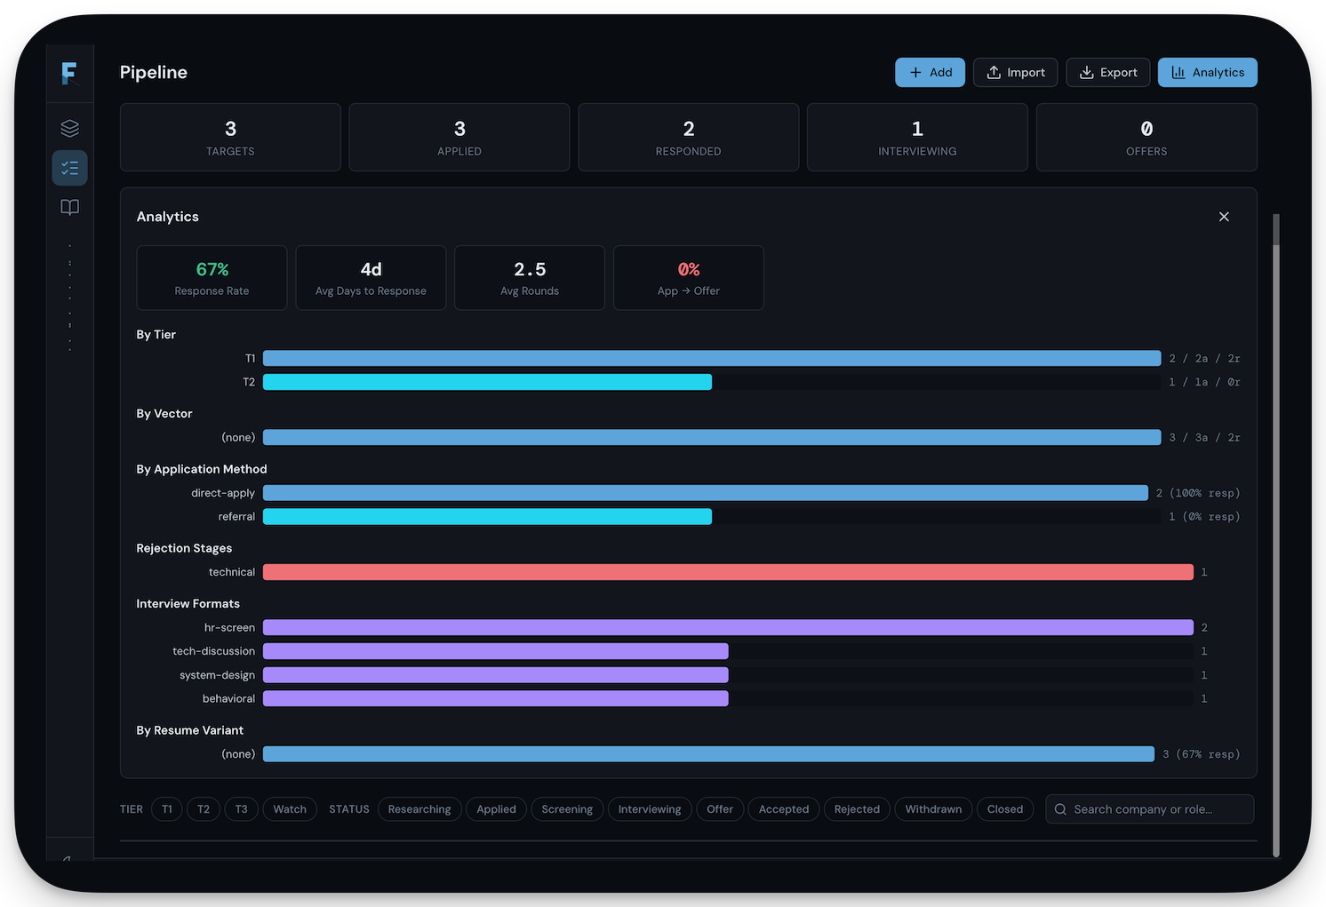Open Analytics using the bar-chart icon
Viewport: 1326px width, 907px height.
1179,72
